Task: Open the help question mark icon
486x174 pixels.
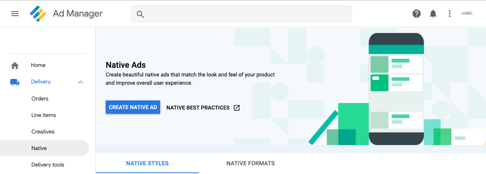Action: [x=417, y=14]
